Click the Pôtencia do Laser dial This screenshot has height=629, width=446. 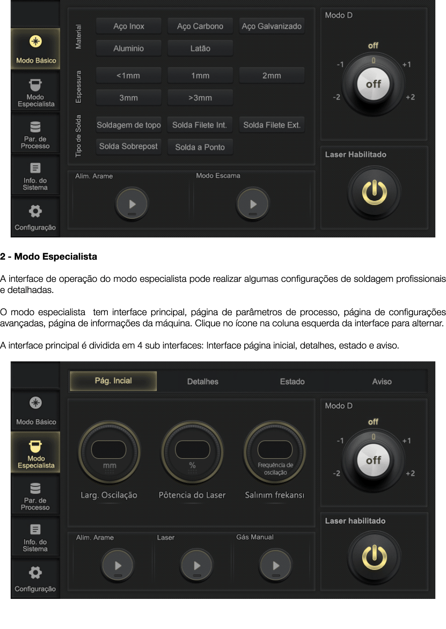click(192, 451)
